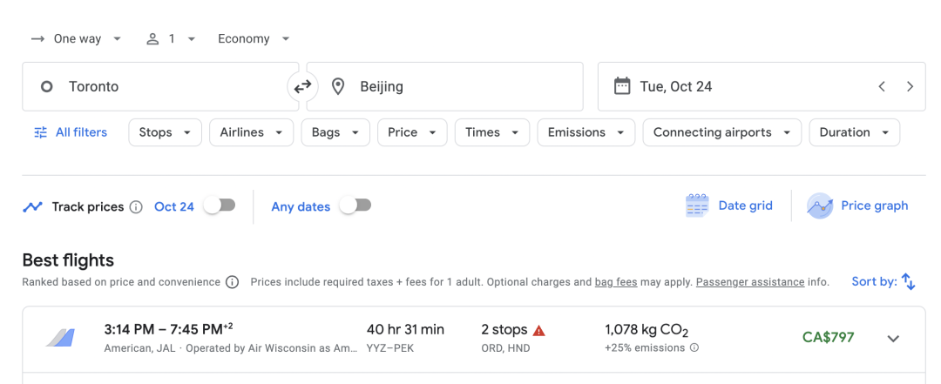The image size is (941, 384).
Task: Go to the previous departure date
Action: (882, 86)
